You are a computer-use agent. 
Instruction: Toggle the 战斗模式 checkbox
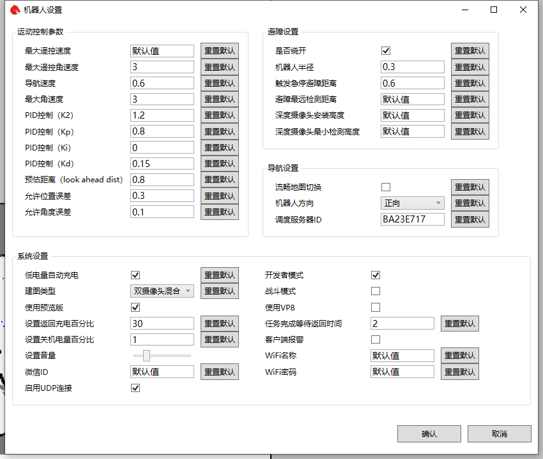click(376, 291)
